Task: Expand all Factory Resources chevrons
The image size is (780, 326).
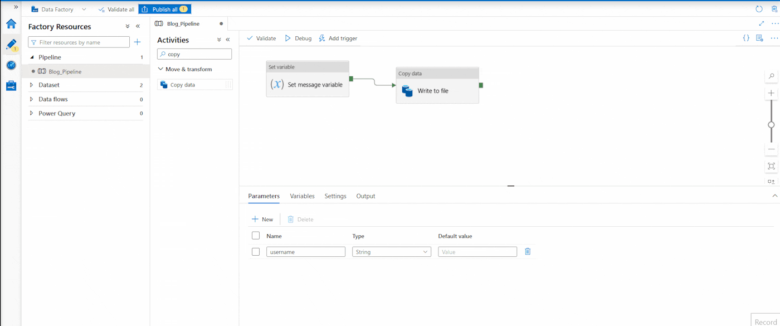Action: click(128, 26)
